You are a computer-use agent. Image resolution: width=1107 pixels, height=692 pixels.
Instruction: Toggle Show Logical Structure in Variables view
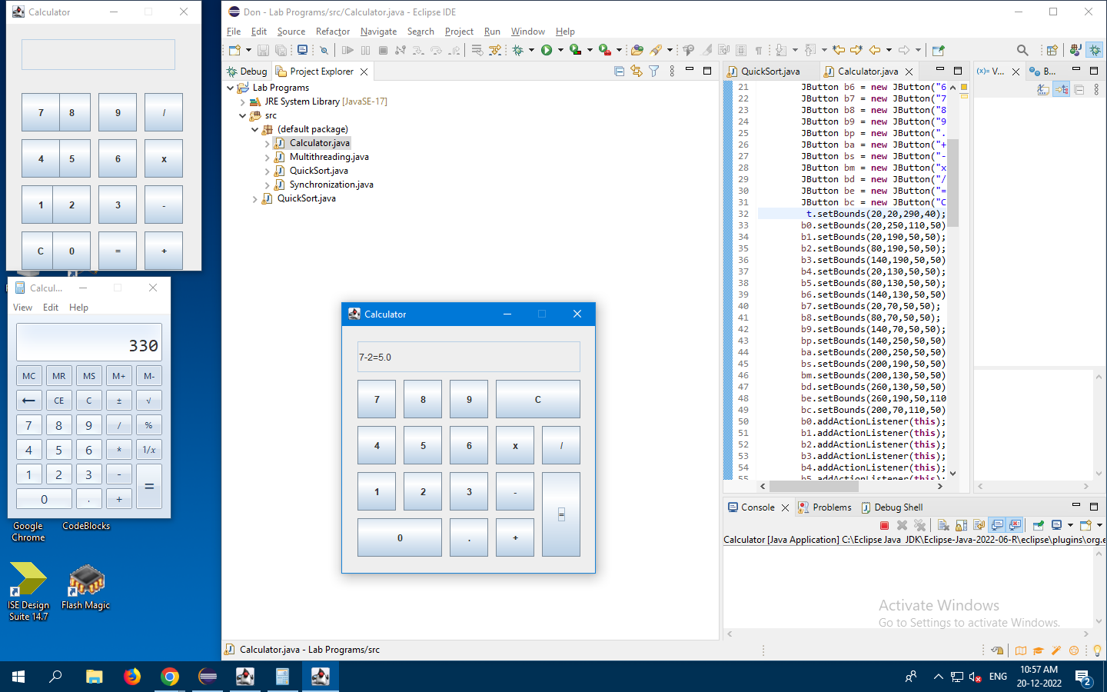(x=1061, y=90)
